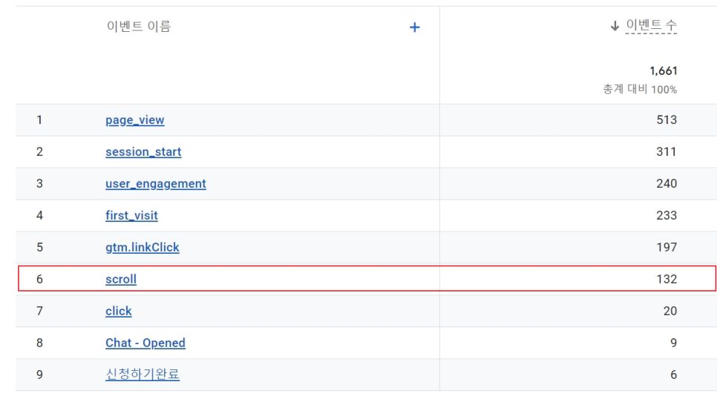The height and width of the screenshot is (402, 717).
Task: Open the page_view event link
Action: 135,120
